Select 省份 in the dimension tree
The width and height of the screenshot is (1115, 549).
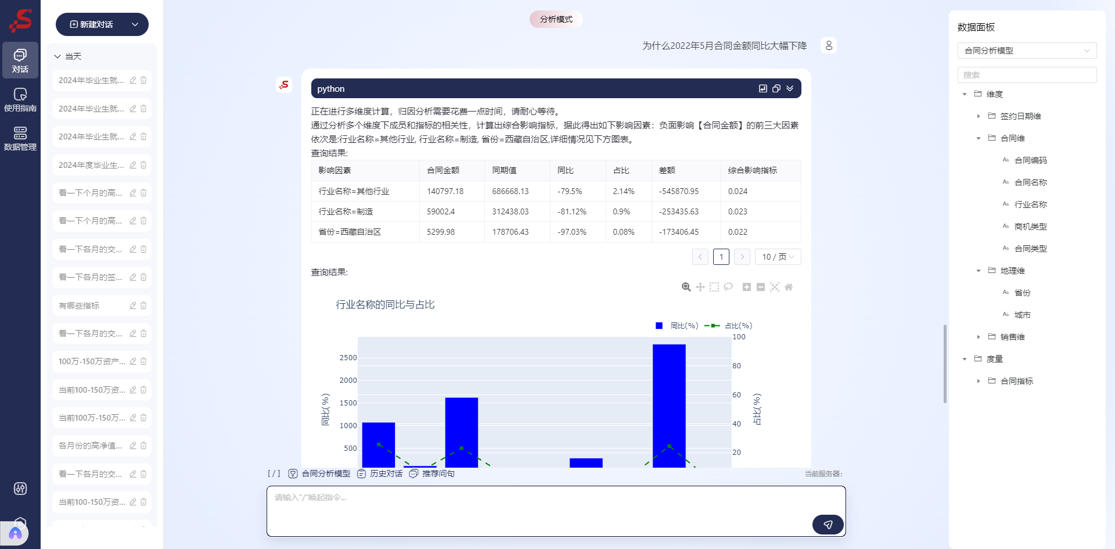point(1022,293)
